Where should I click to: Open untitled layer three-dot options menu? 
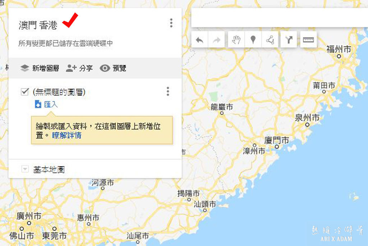coord(168,91)
